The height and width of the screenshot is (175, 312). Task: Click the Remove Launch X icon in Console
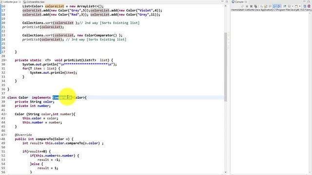point(252,6)
